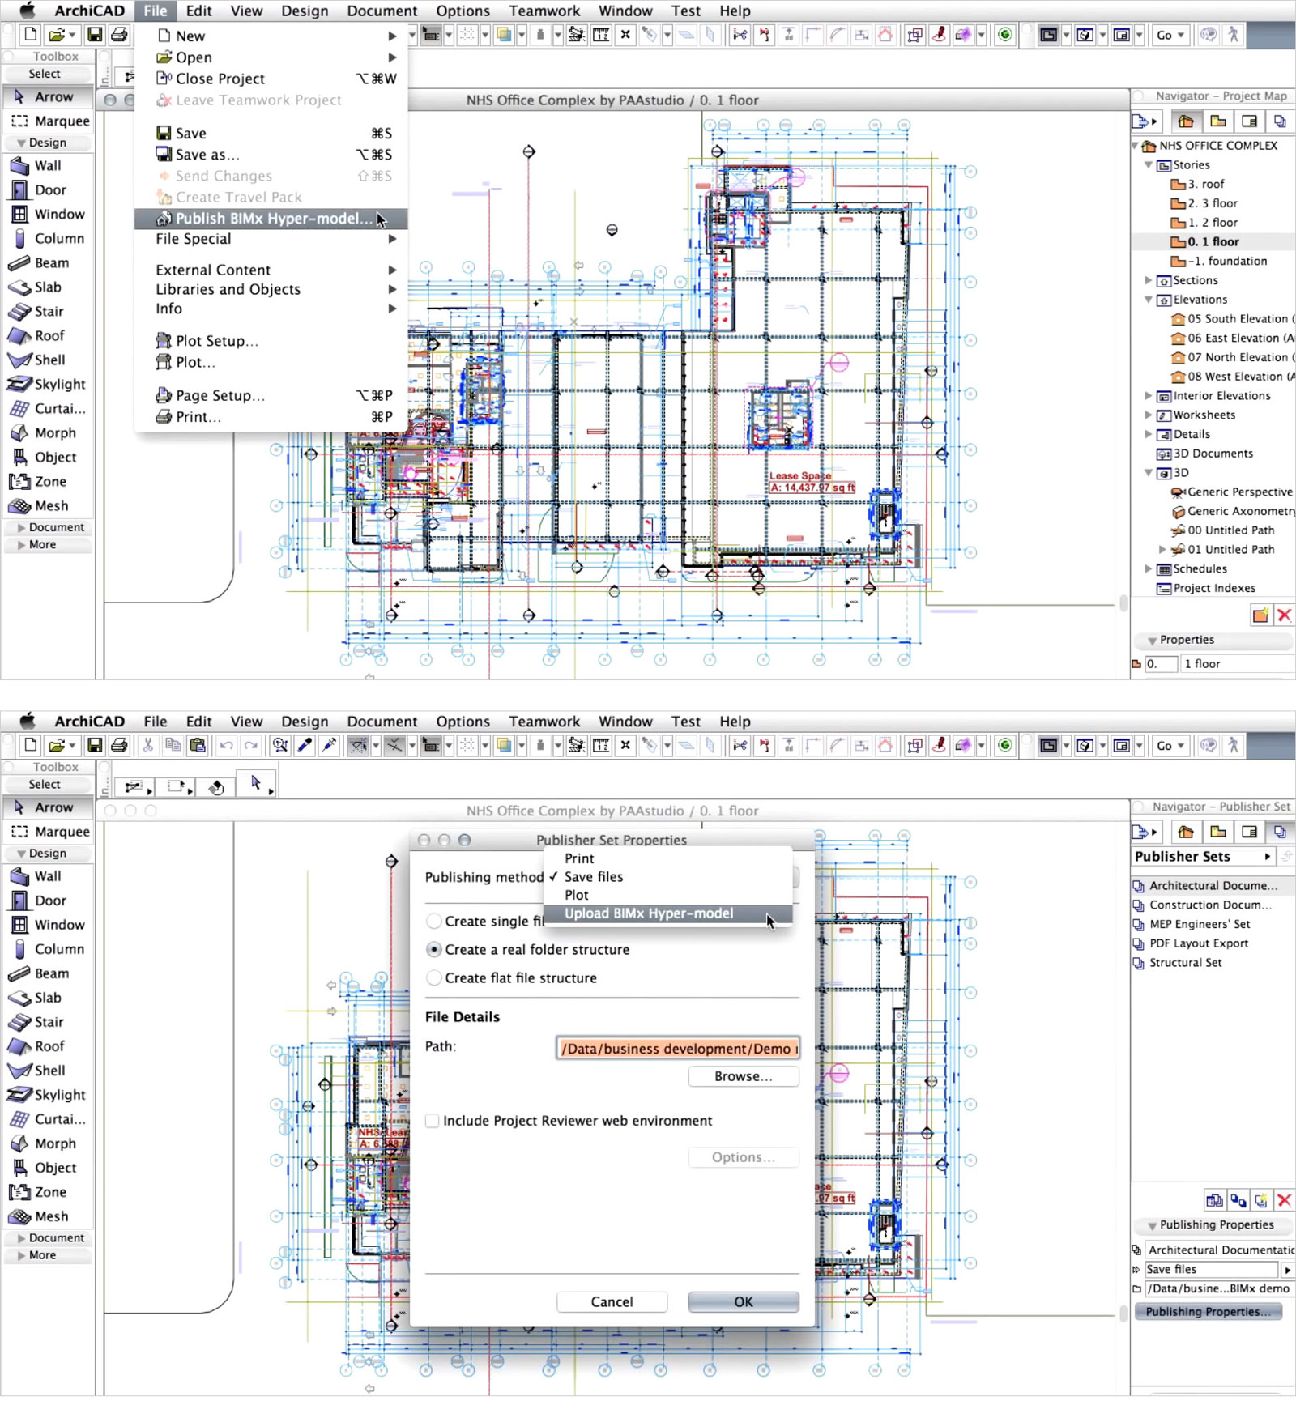The image size is (1296, 1401).
Task: Select the Create a real folder structure option
Action: (x=434, y=950)
